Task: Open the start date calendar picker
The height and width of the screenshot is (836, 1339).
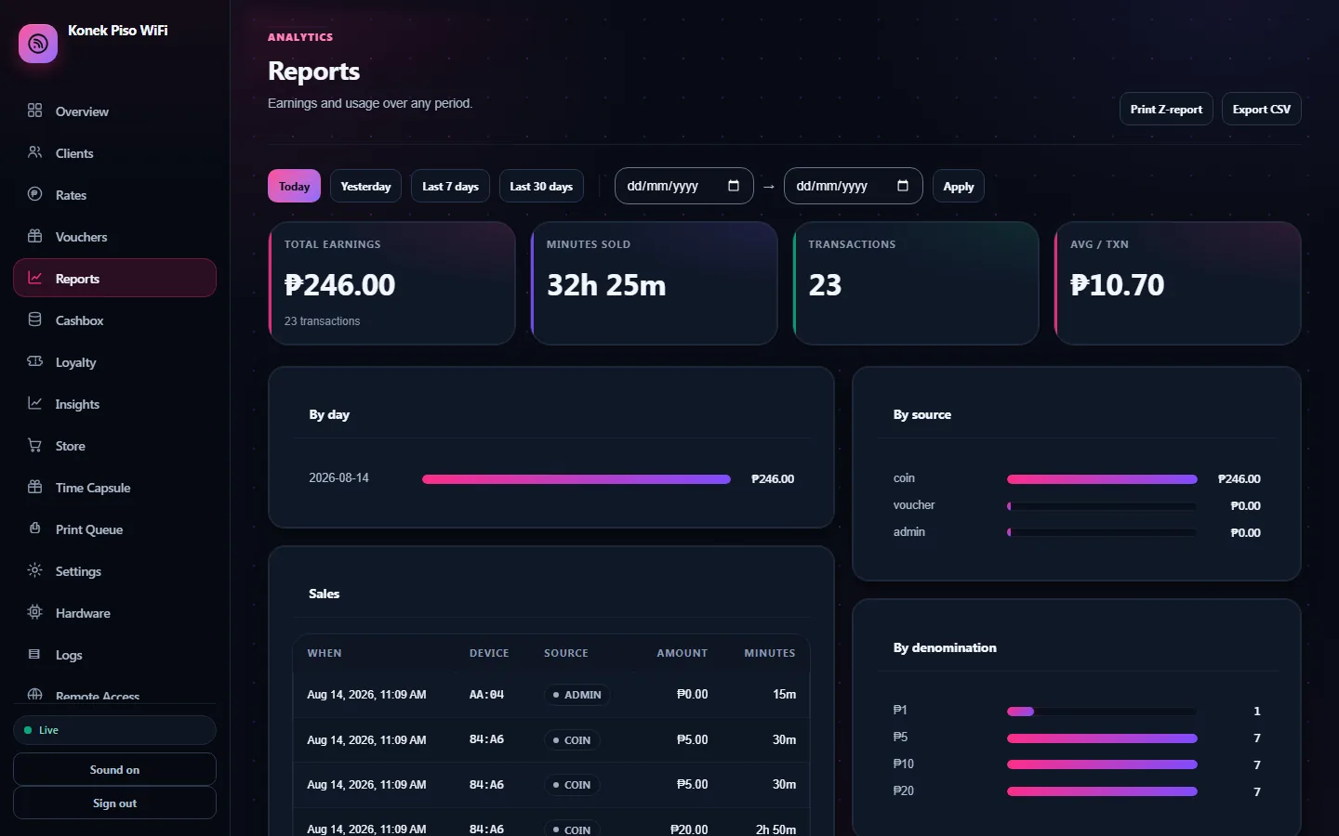Action: pyautogui.click(x=734, y=186)
